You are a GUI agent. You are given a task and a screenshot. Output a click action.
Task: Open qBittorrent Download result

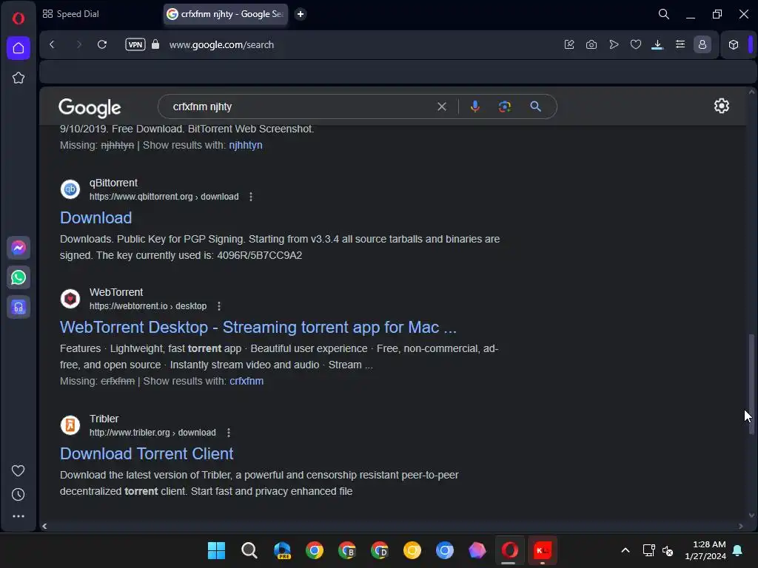(95, 218)
